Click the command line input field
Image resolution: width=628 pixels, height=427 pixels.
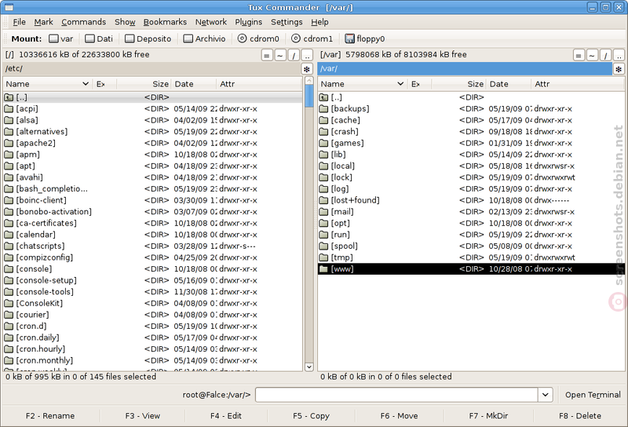pos(396,395)
